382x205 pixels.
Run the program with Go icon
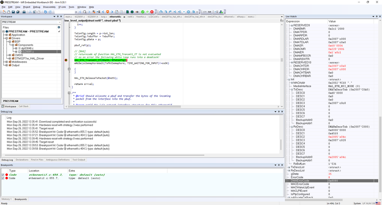point(184,12)
